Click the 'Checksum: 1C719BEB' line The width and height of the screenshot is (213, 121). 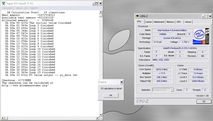17,80
